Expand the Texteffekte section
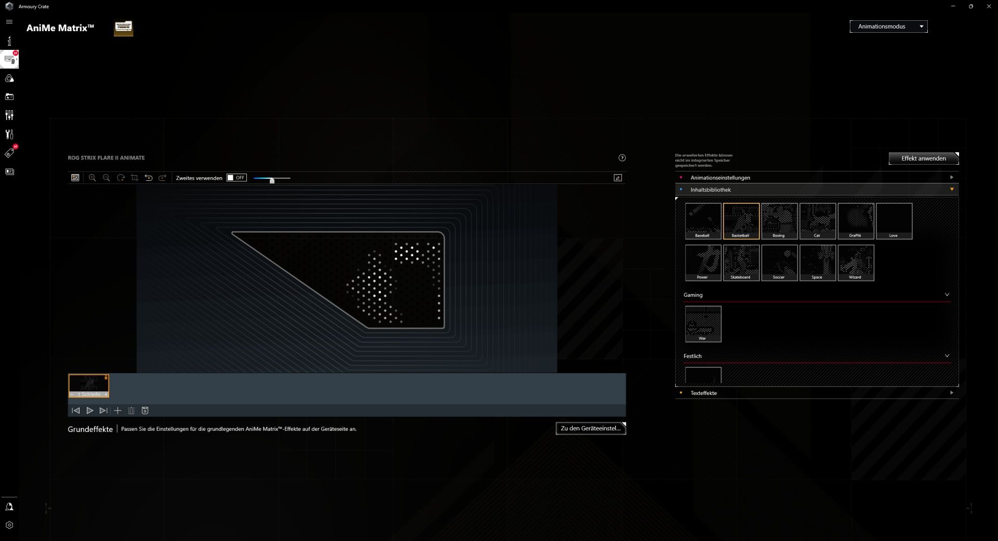998x541 pixels. [x=817, y=393]
